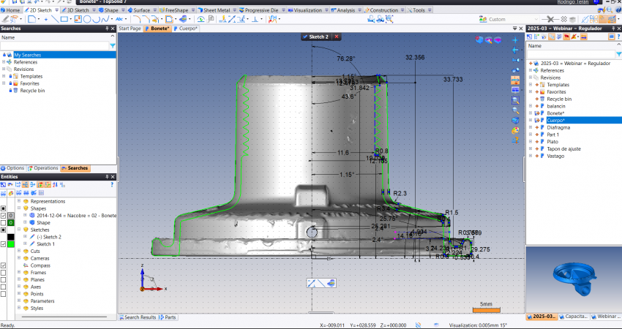Click the dimension tool icon
Viewport: 622px width, 329px height.
(232, 19)
